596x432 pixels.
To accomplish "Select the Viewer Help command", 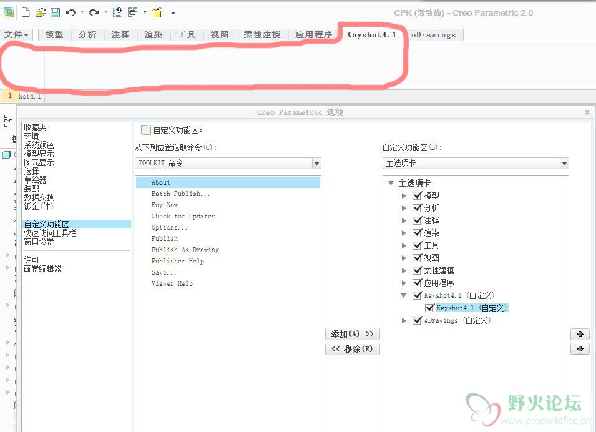I will (x=172, y=283).
